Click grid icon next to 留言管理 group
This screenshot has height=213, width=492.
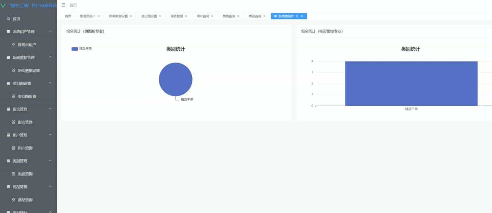(x=8, y=109)
